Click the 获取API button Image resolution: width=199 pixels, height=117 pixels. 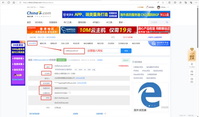point(126,60)
